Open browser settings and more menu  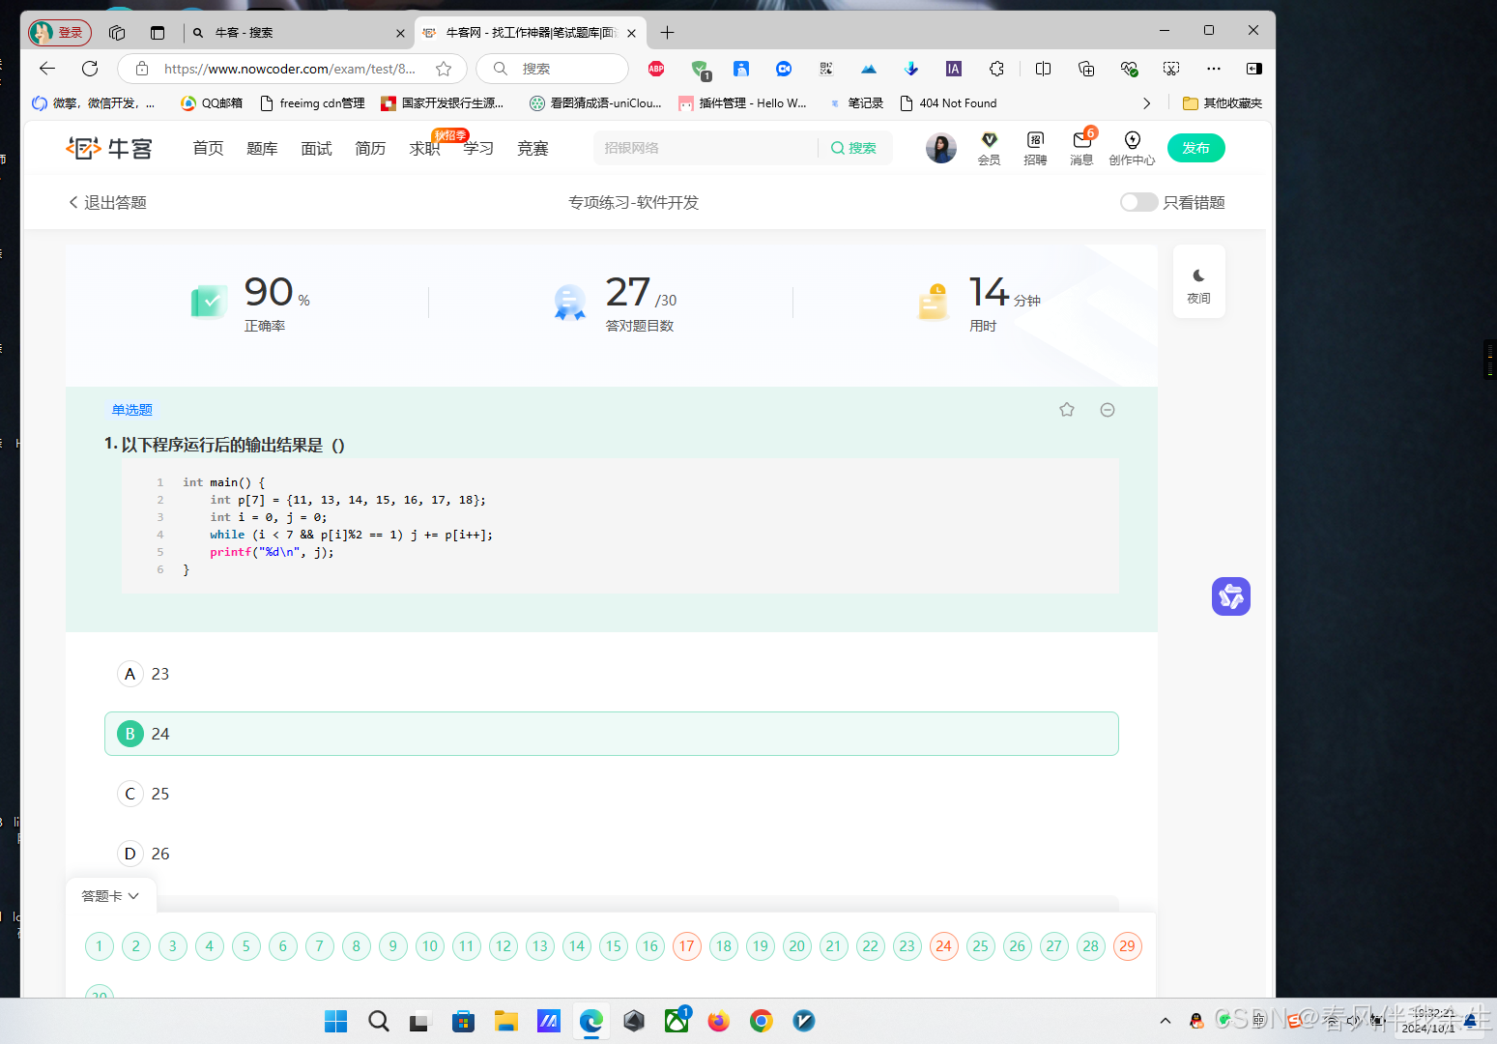(x=1214, y=69)
